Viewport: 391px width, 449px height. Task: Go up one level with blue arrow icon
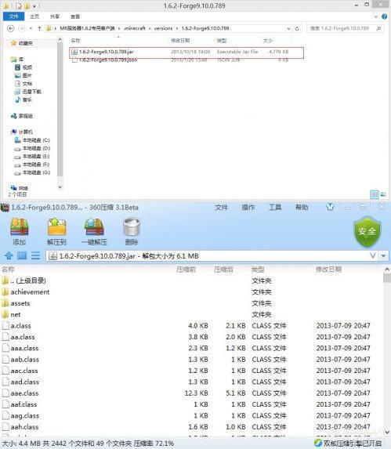pyautogui.click(x=9, y=255)
